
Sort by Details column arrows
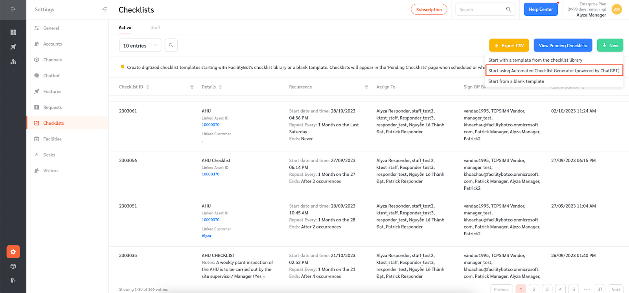tap(220, 87)
